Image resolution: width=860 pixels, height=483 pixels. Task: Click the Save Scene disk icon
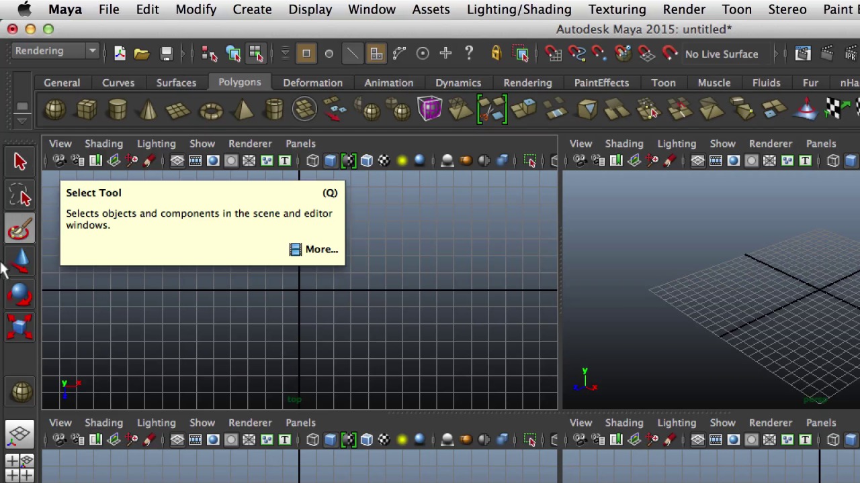[166, 54]
